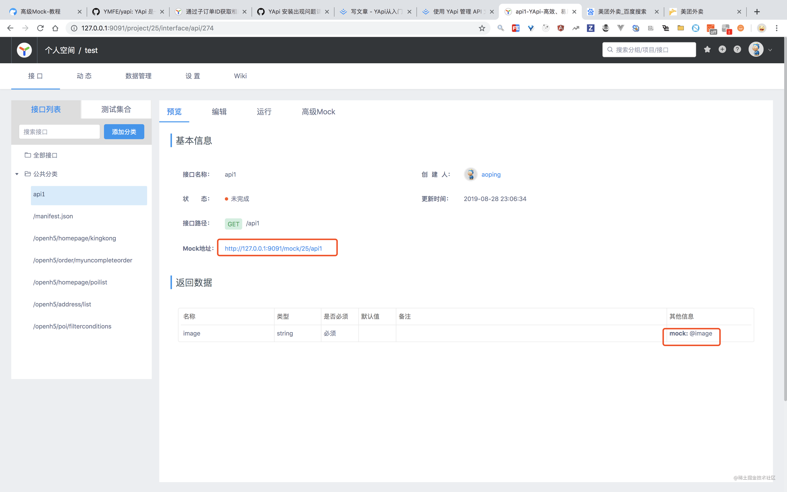Click test breadcrumb
787x492 pixels.
pos(91,50)
